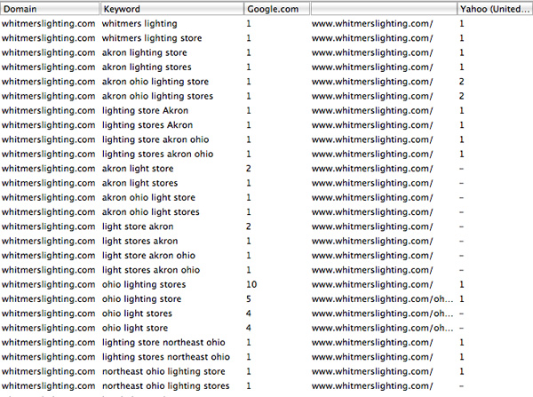Click Yahoo dash for 'akron light store'

point(461,169)
